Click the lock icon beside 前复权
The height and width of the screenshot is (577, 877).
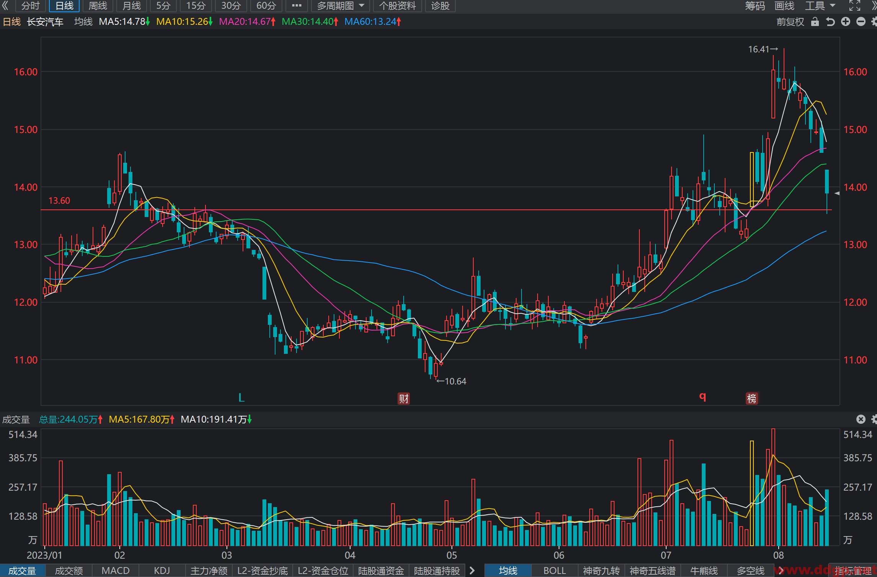tap(815, 22)
